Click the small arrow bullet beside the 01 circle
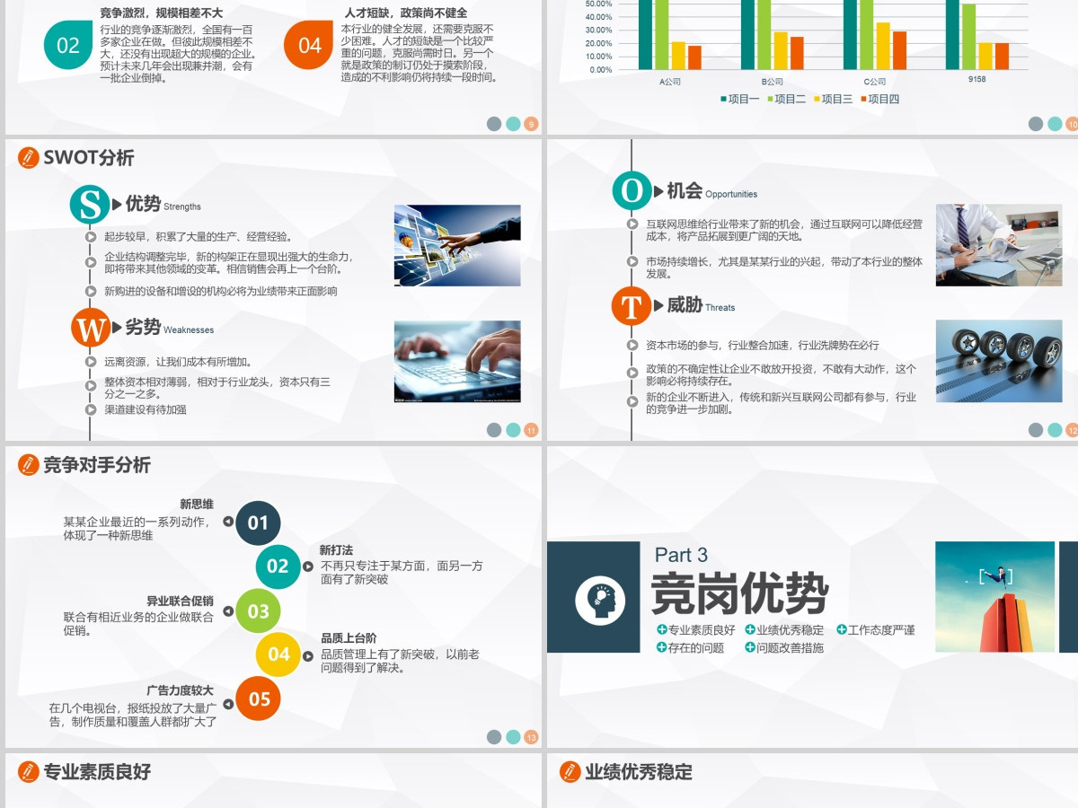The height and width of the screenshot is (808, 1078). (228, 522)
